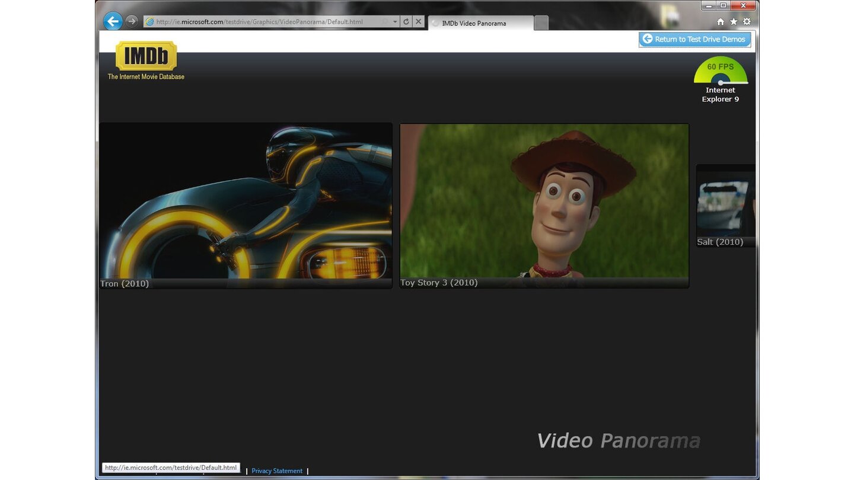Close the Internet Explorer window
This screenshot has height=480, width=854.
(743, 5)
